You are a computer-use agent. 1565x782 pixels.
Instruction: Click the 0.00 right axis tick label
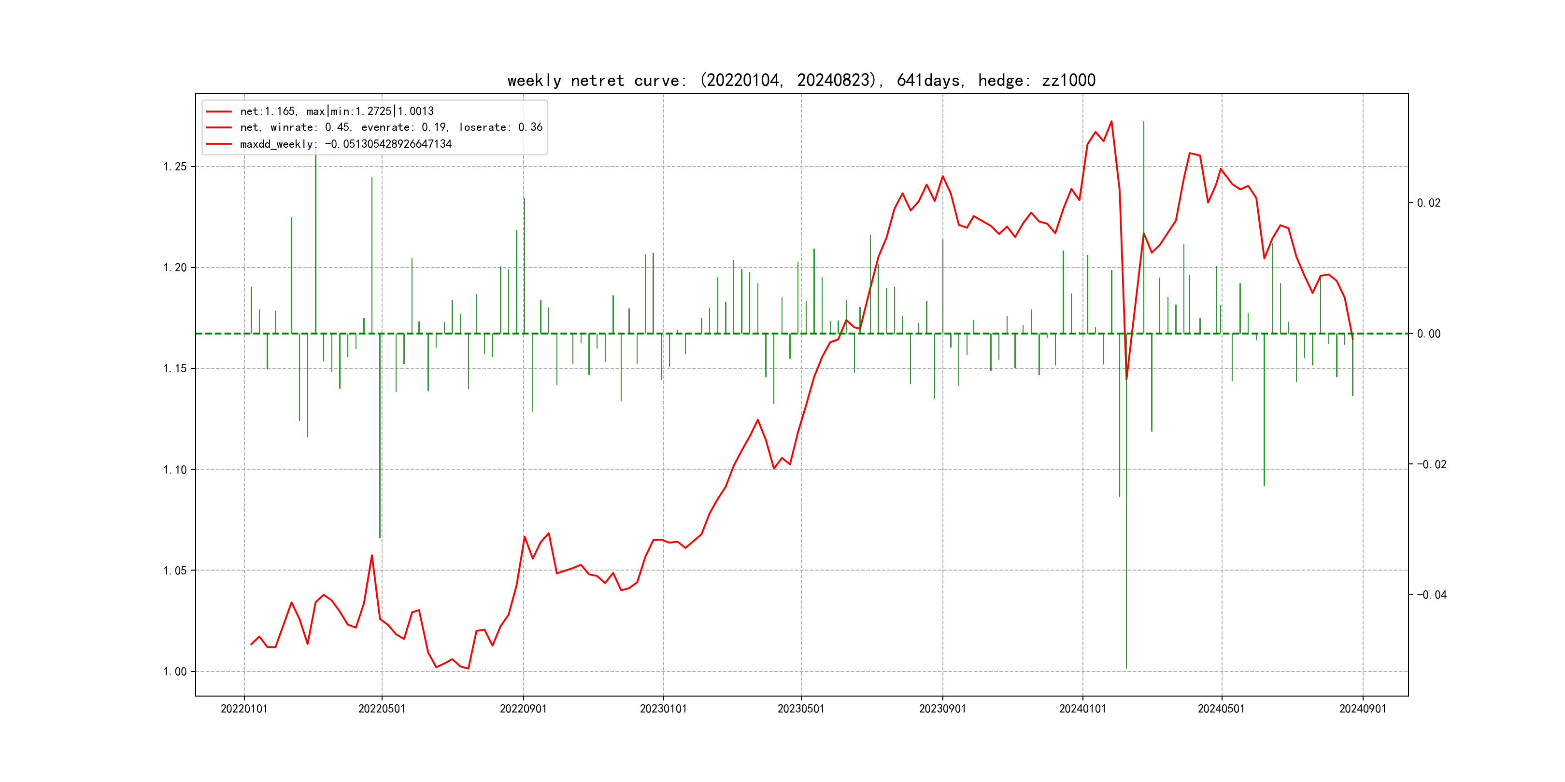point(1428,334)
